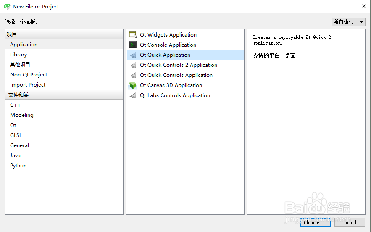This screenshot has width=371, height=232.
Task: Select the GLSL file category
Action: [x=64, y=135]
